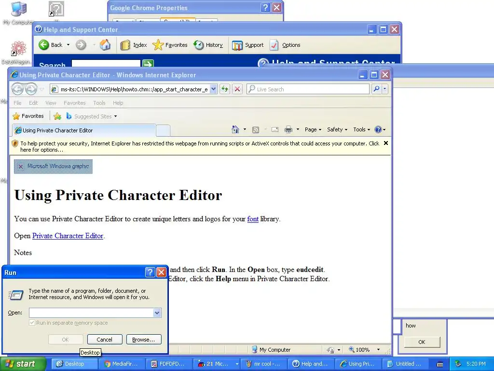Open the zoom level 100% control
494x371 pixels.
pyautogui.click(x=364, y=350)
